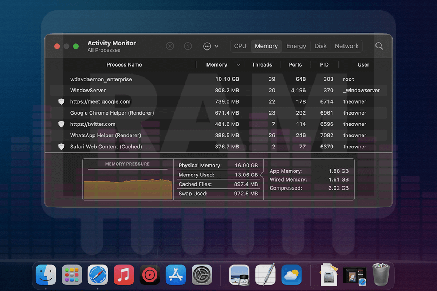The width and height of the screenshot is (437, 291).
Task: Click the shield icon beside https://meet.google.com
Action: [61, 101]
